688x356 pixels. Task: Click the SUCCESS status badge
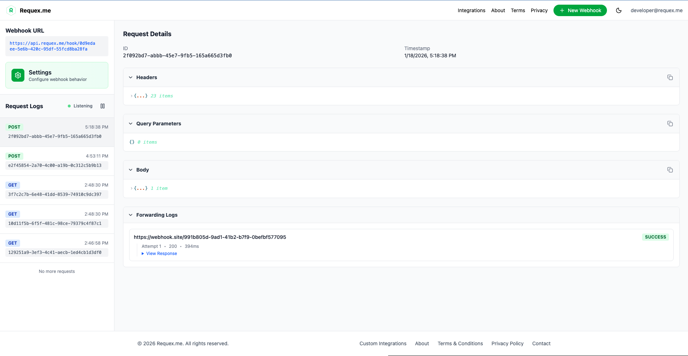(655, 237)
